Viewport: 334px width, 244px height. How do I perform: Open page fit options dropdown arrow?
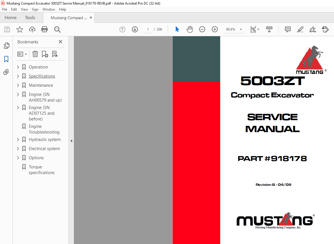pyautogui.click(x=258, y=29)
